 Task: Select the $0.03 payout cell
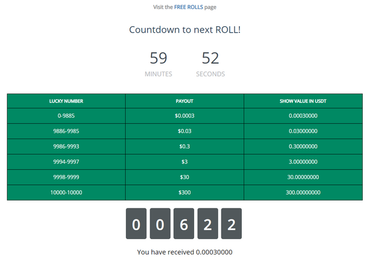point(185,131)
